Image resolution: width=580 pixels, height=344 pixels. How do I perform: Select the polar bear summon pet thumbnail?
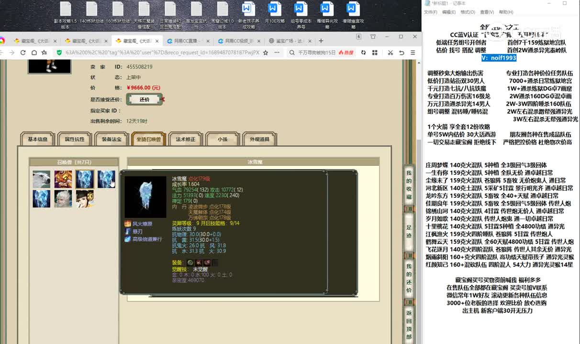point(41,179)
